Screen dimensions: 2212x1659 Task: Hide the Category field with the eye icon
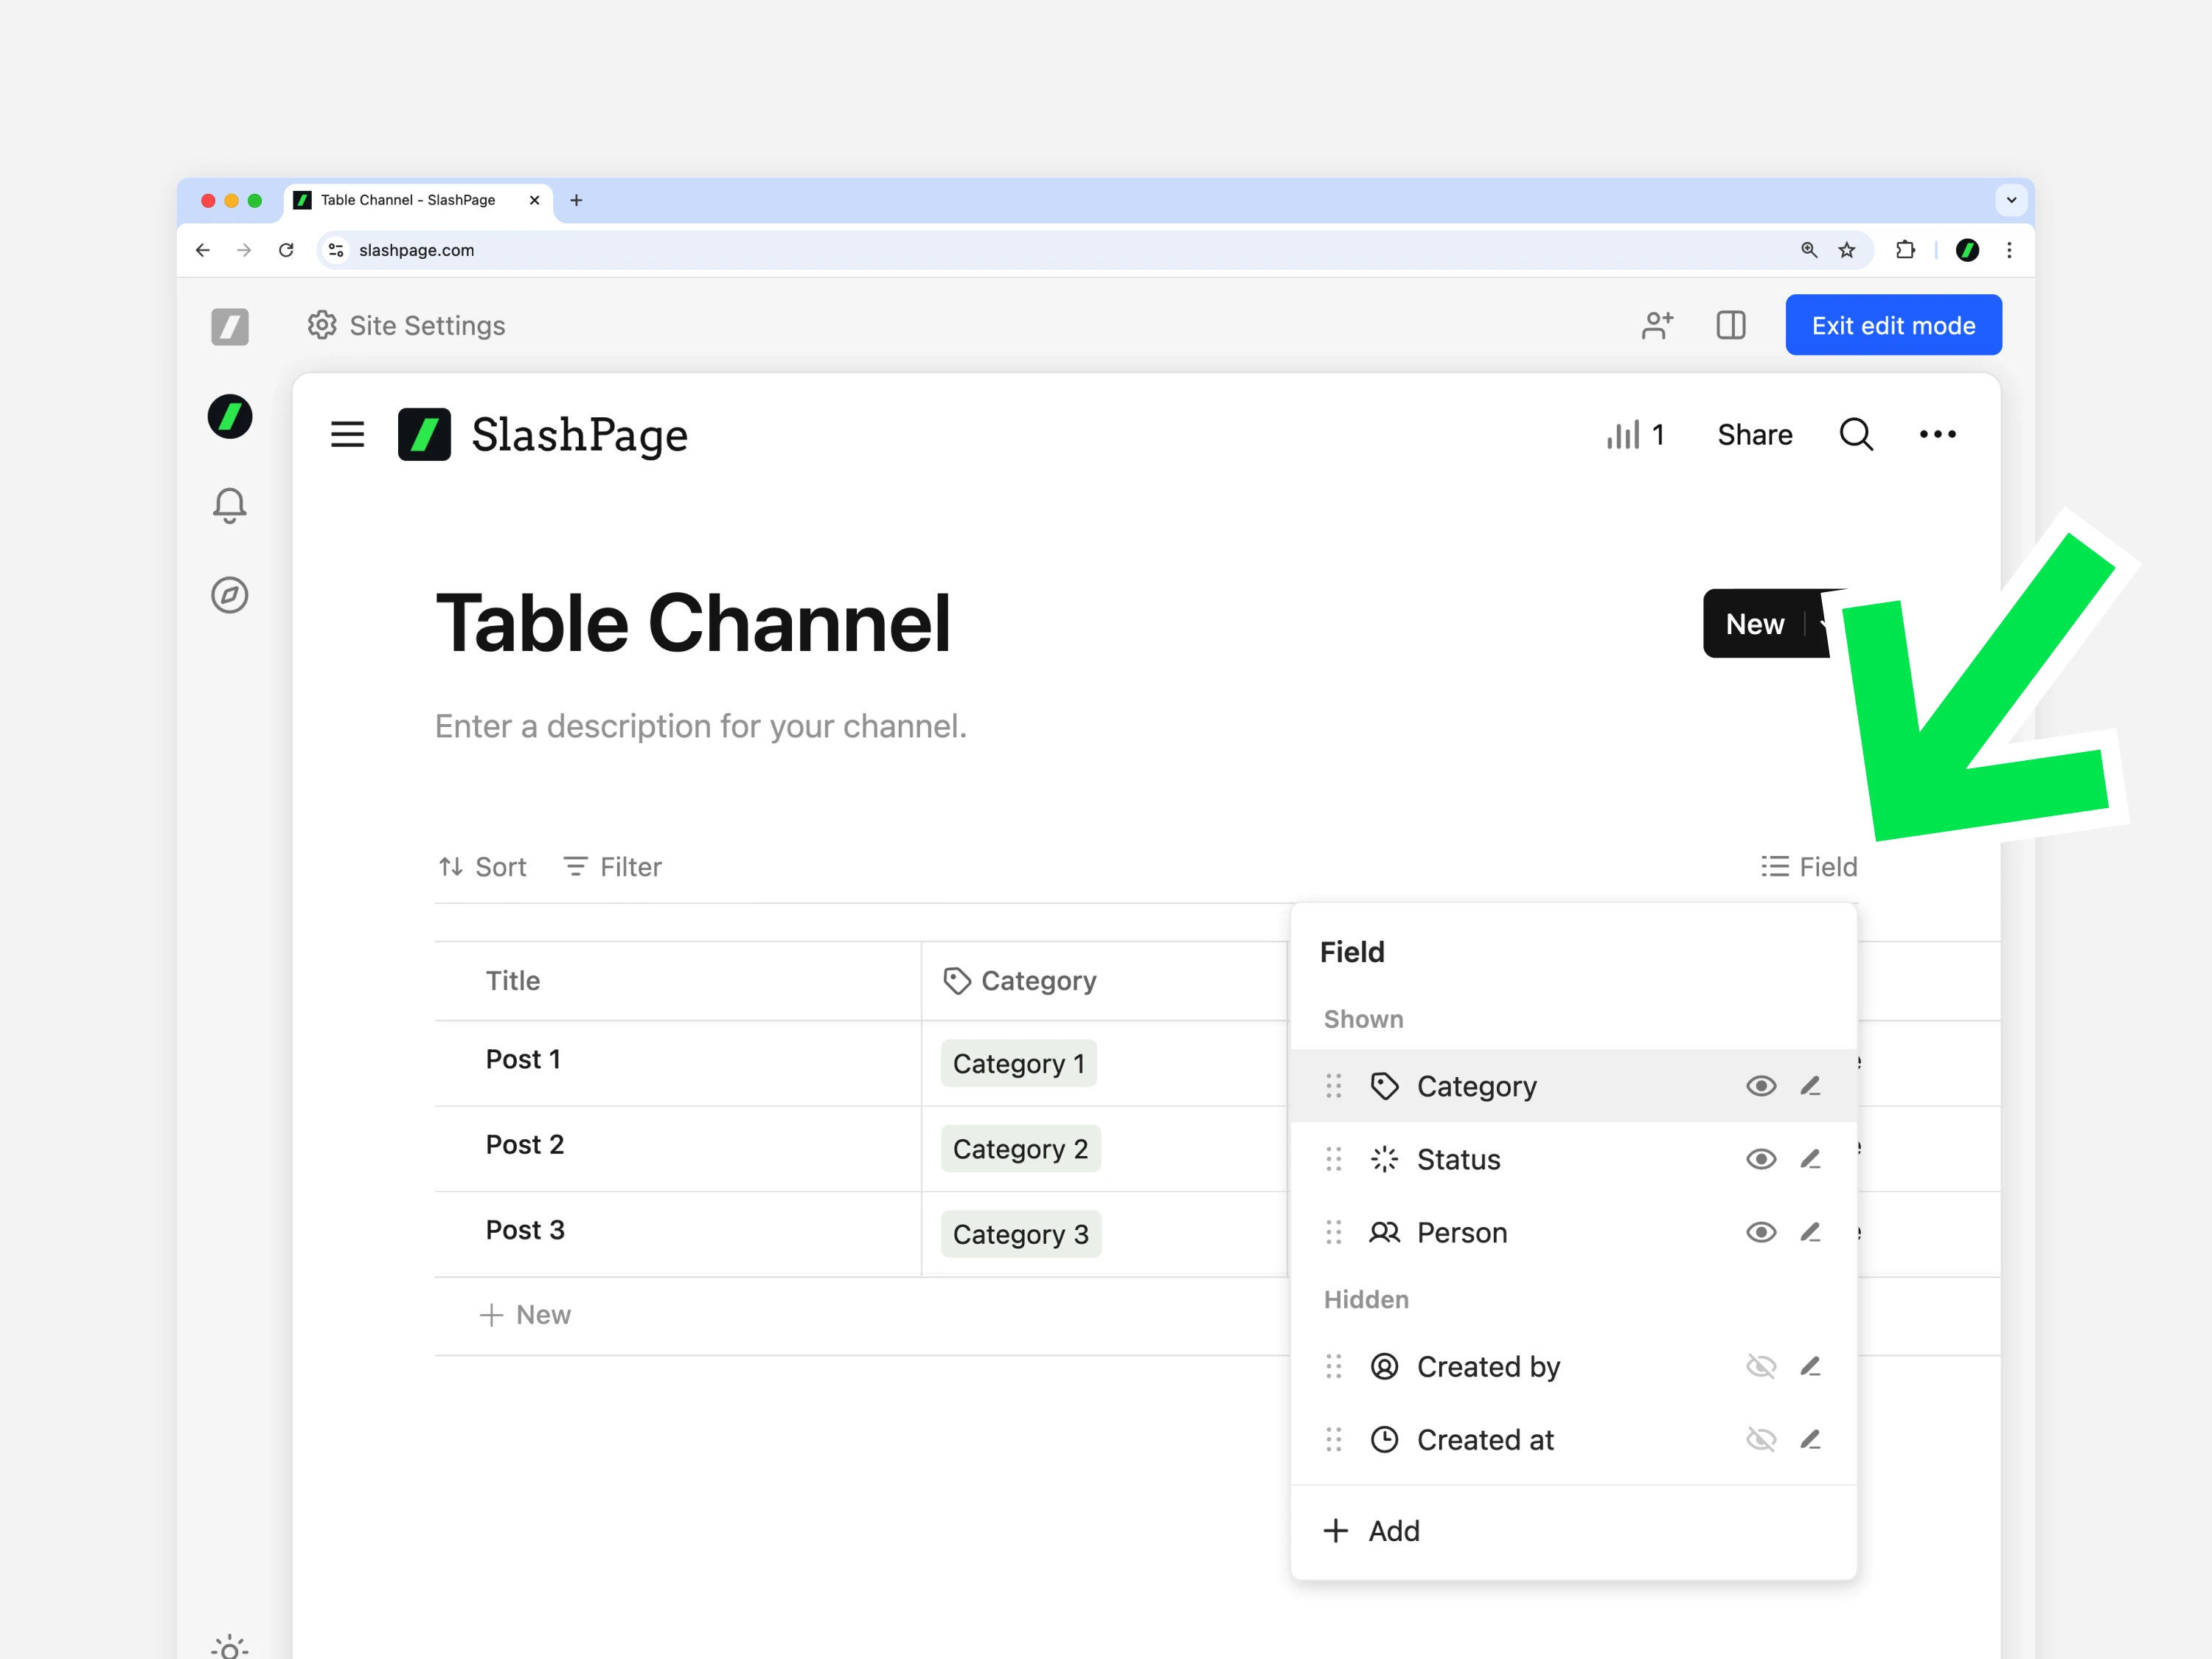1761,1086
